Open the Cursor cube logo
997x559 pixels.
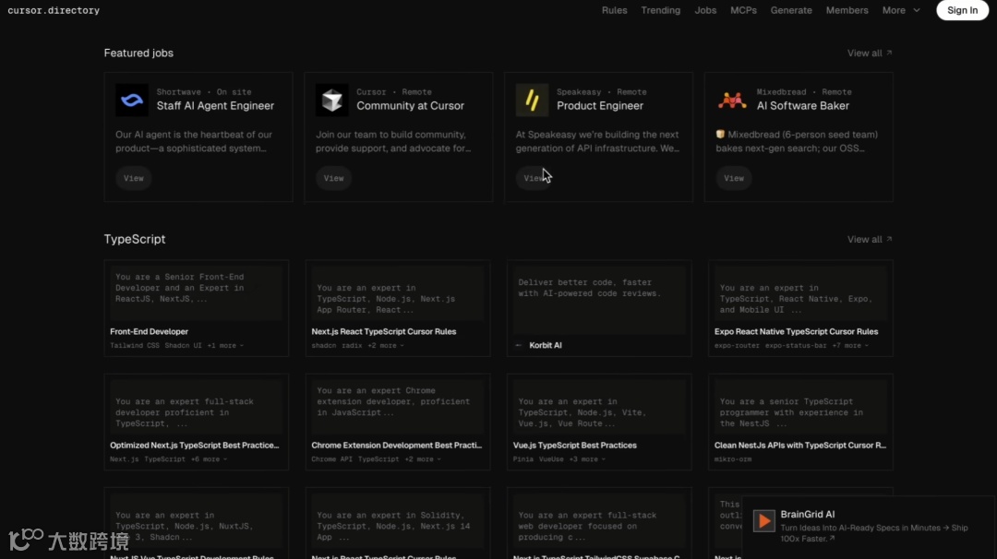coord(332,100)
